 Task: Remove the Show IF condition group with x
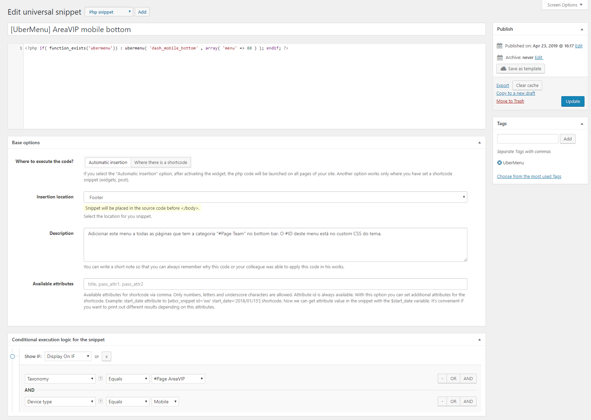[x=107, y=356]
